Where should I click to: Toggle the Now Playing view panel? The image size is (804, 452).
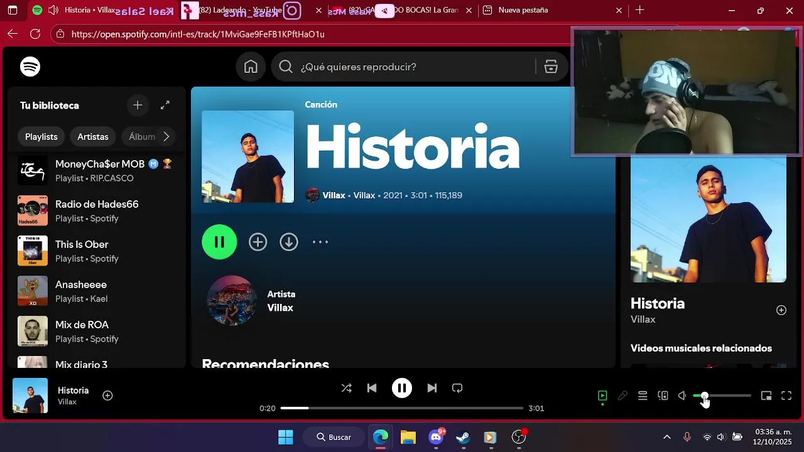602,395
